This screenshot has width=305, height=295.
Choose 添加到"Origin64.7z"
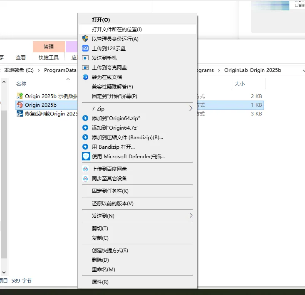point(137,128)
